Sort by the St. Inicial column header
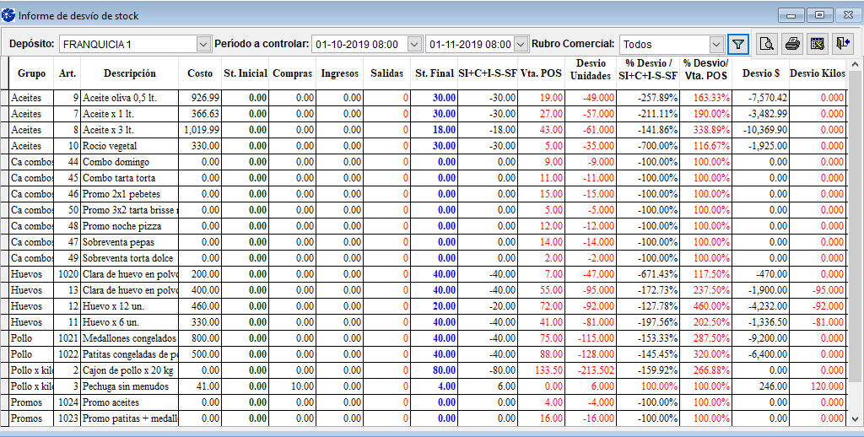 tap(246, 73)
